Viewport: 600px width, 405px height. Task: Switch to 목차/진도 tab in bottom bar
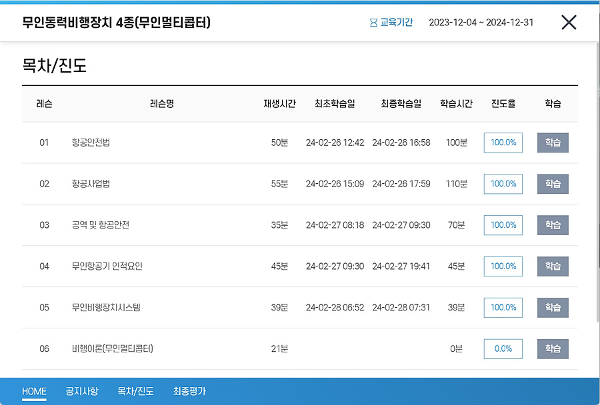[135, 391]
